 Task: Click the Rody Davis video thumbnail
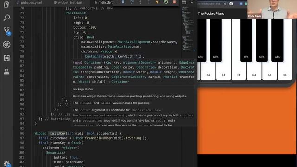pyautogui.click(x=272, y=9)
